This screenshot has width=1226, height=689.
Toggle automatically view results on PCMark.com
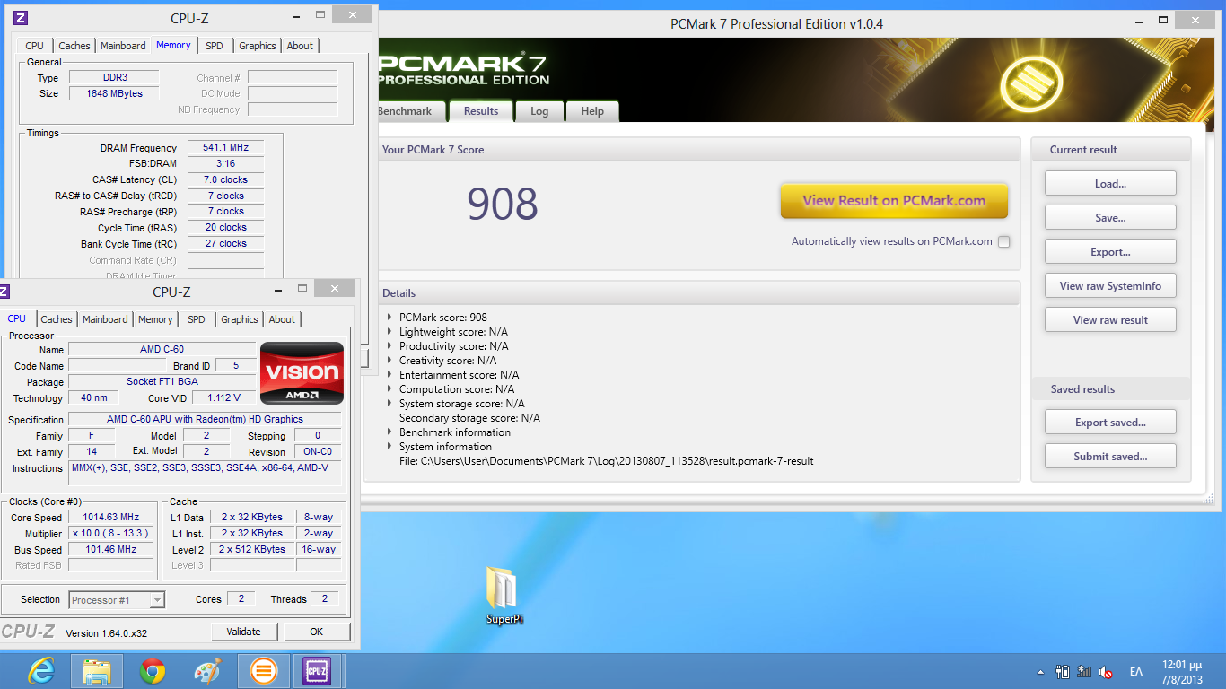[x=1004, y=241]
